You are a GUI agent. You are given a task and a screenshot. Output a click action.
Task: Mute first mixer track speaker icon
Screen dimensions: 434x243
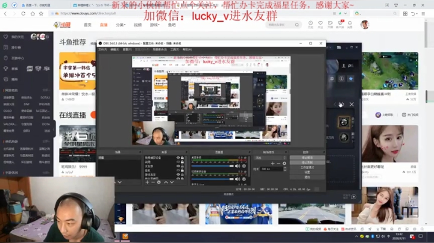click(x=237, y=166)
